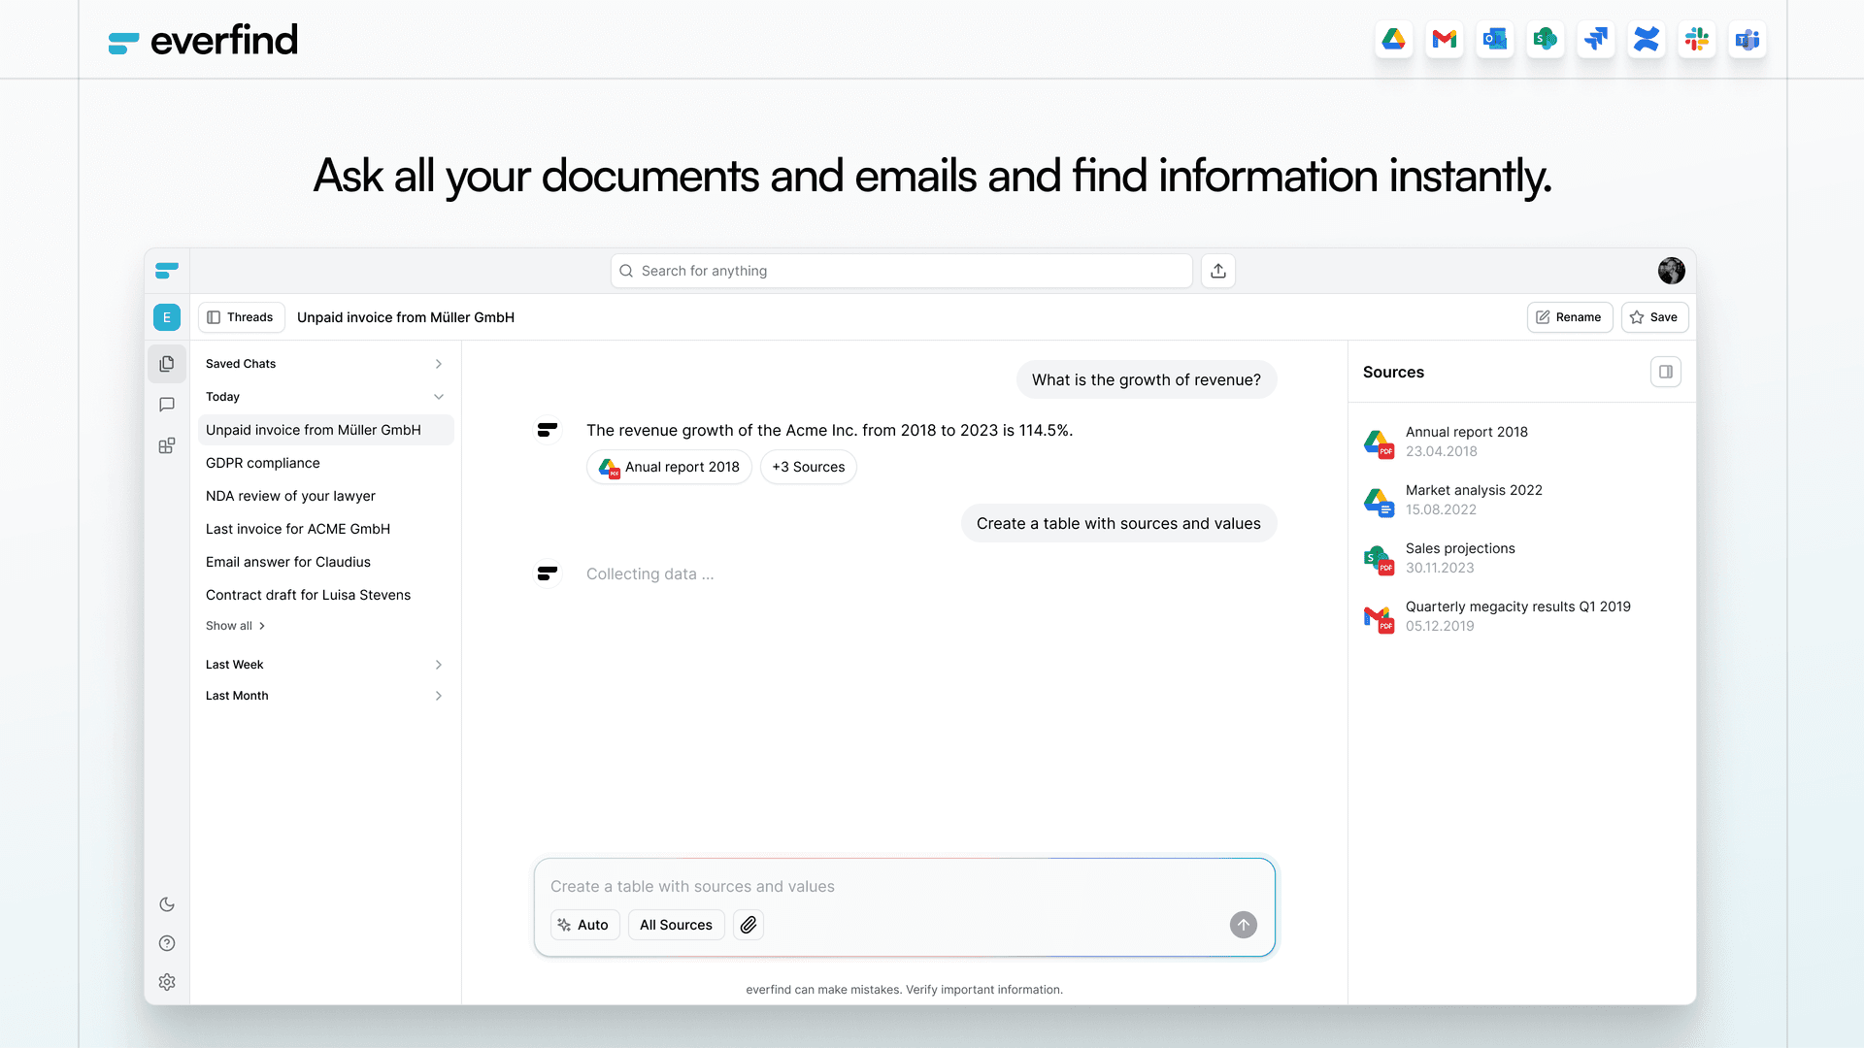
Task: Select the Jira integration icon
Action: (x=1595, y=40)
